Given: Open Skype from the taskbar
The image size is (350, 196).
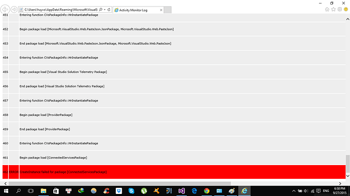Looking at the screenshot, I should point(131,191).
